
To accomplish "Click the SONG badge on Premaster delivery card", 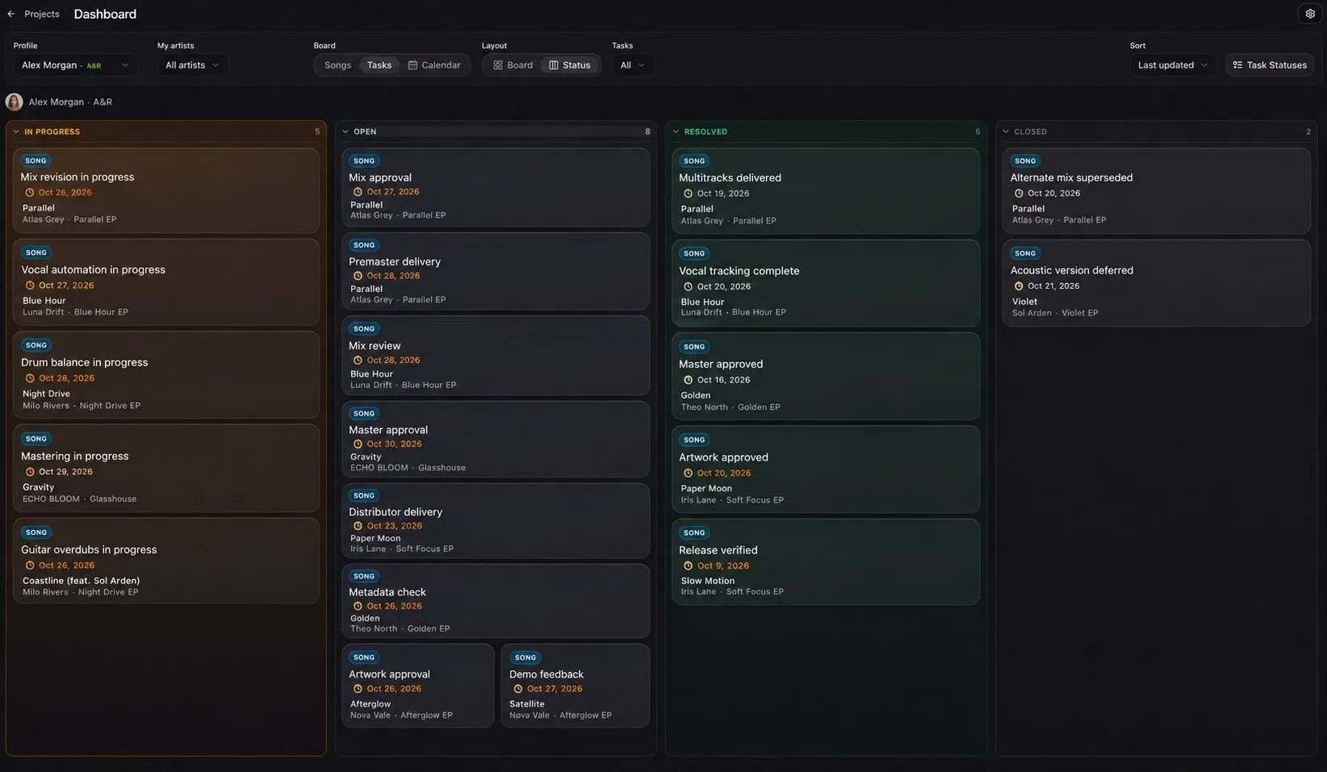I will (364, 245).
